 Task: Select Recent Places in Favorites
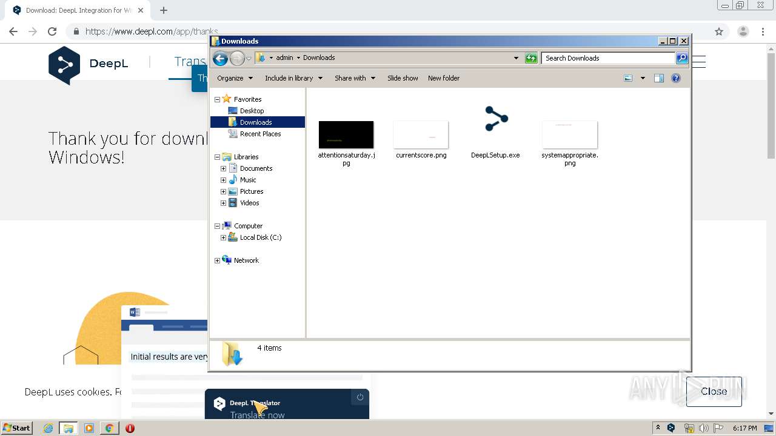coord(260,134)
